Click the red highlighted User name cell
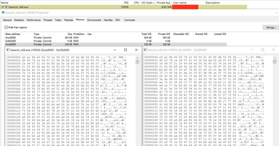Viewport: 279px width, 146px height. (185, 7)
